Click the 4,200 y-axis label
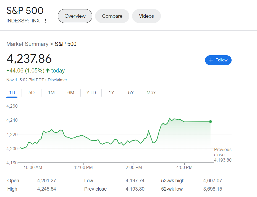The height and width of the screenshot is (197, 257). (x=12, y=149)
